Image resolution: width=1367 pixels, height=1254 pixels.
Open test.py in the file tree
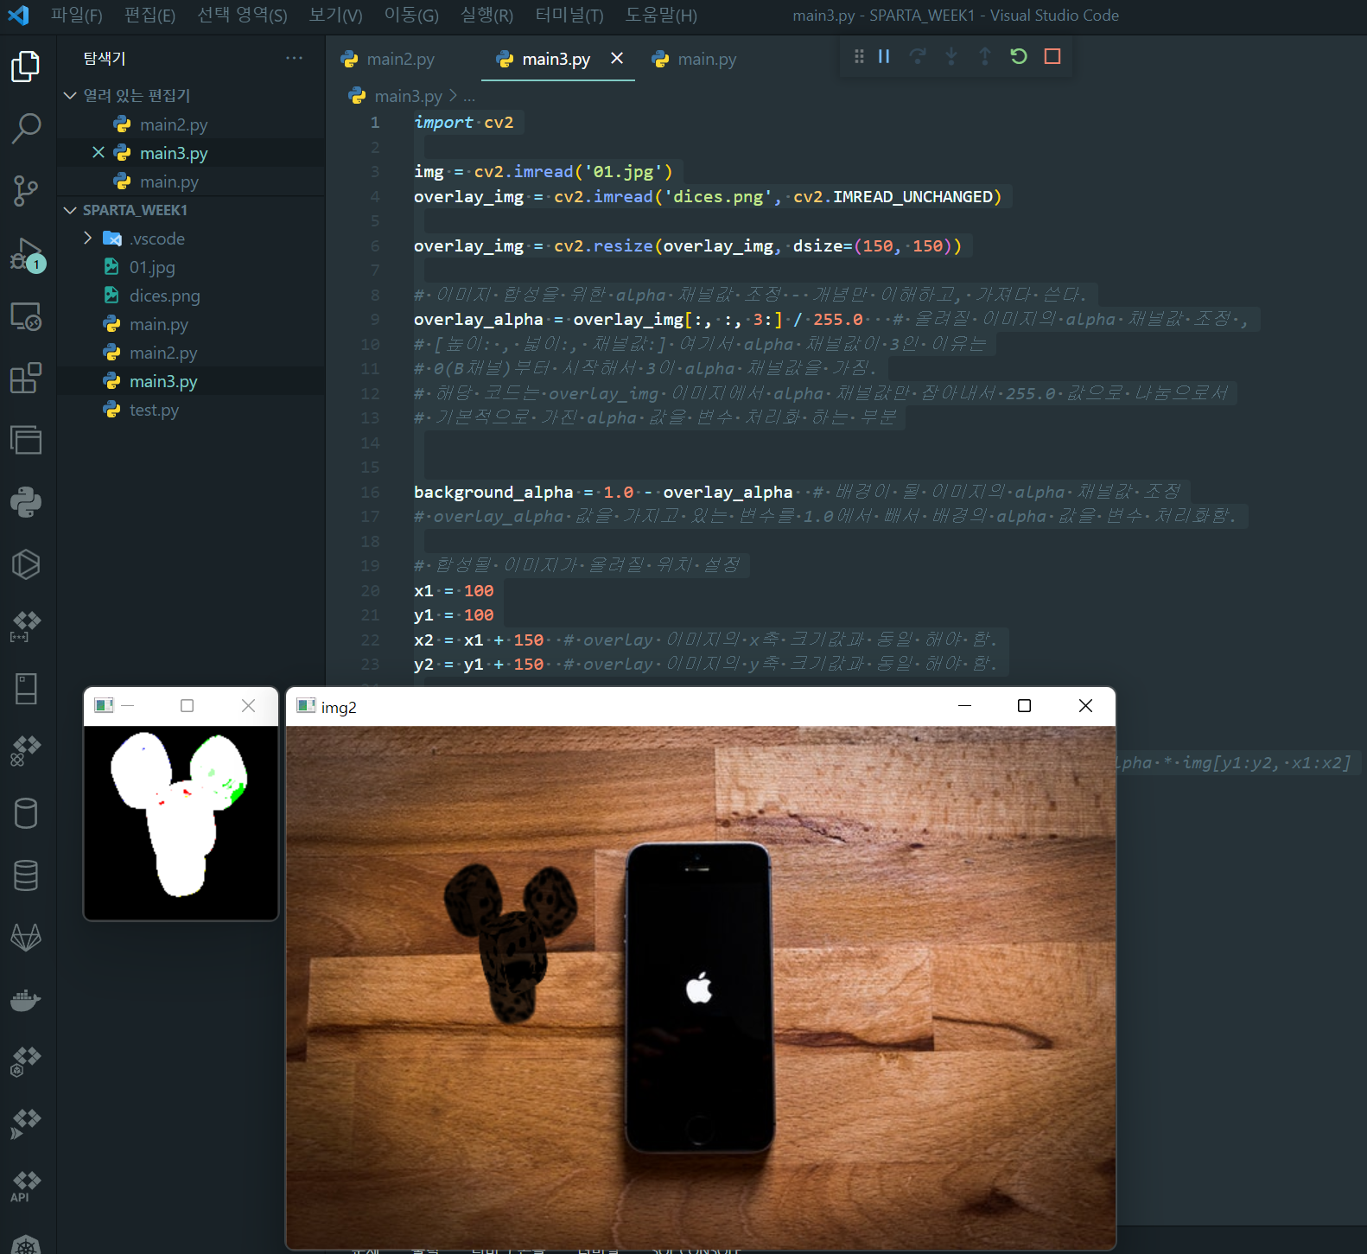point(190,410)
